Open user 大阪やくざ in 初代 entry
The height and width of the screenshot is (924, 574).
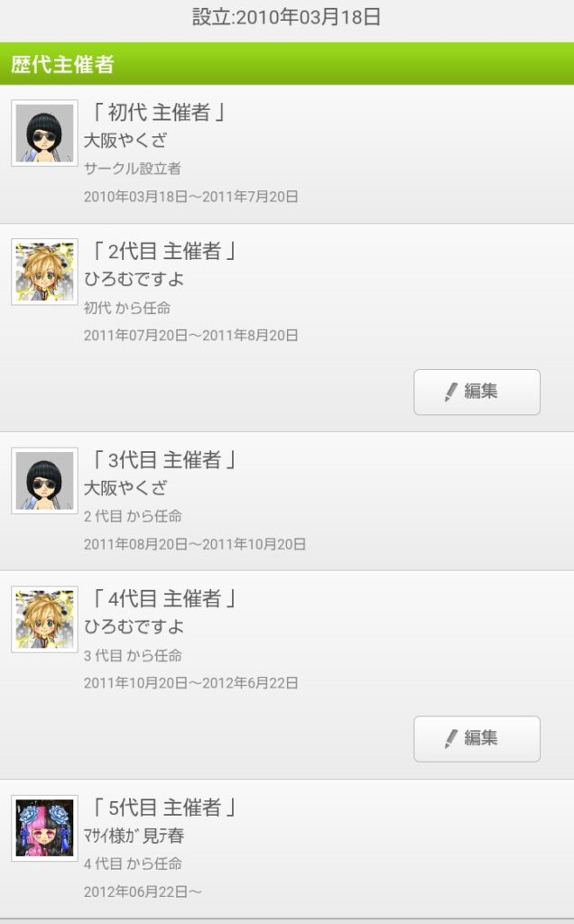[125, 140]
